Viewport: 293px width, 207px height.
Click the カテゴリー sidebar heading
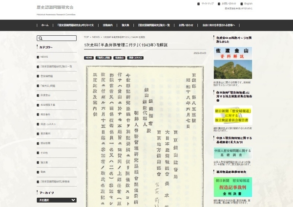46,47
